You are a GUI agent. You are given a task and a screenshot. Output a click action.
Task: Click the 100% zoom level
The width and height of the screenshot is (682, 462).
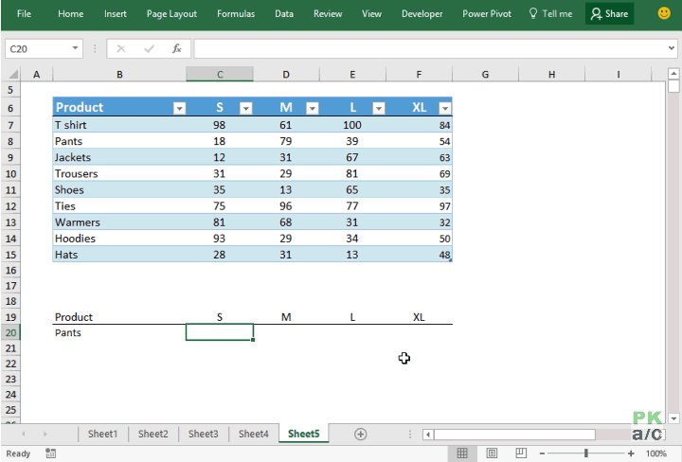[655, 453]
